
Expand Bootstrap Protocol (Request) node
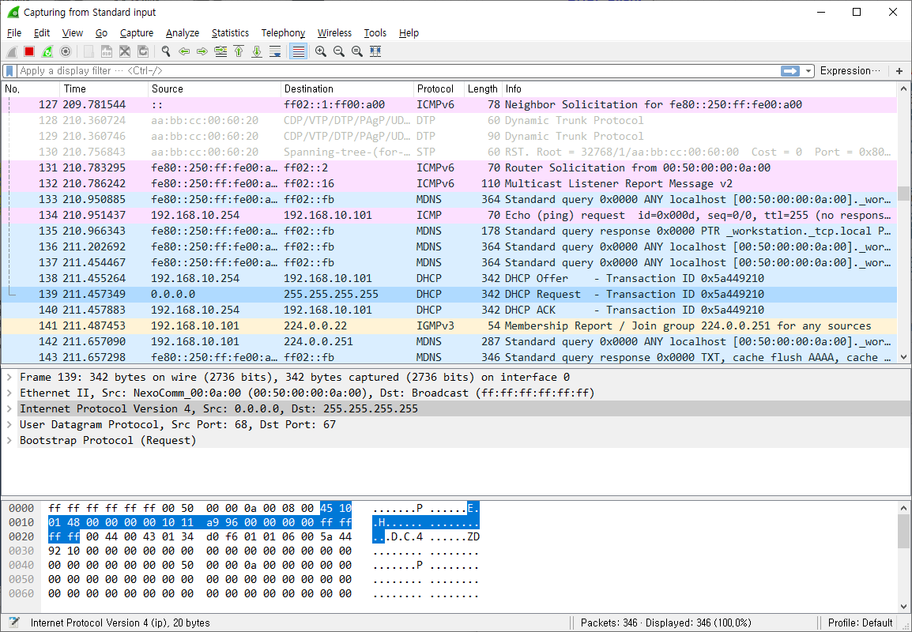click(x=9, y=440)
